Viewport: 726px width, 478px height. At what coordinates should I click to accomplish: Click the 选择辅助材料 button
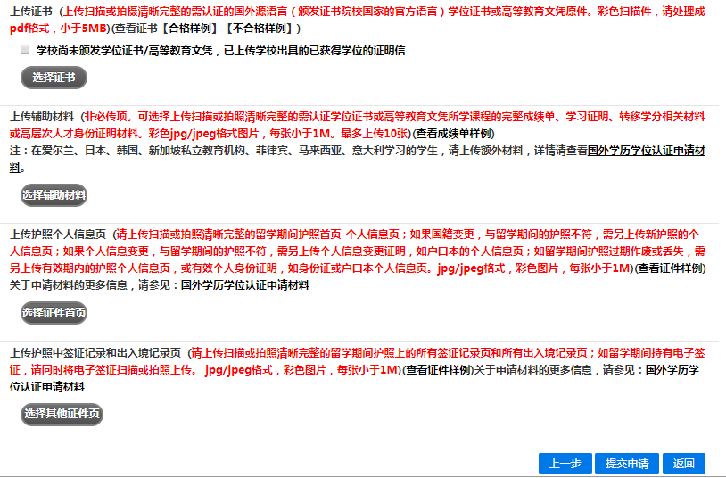54,195
